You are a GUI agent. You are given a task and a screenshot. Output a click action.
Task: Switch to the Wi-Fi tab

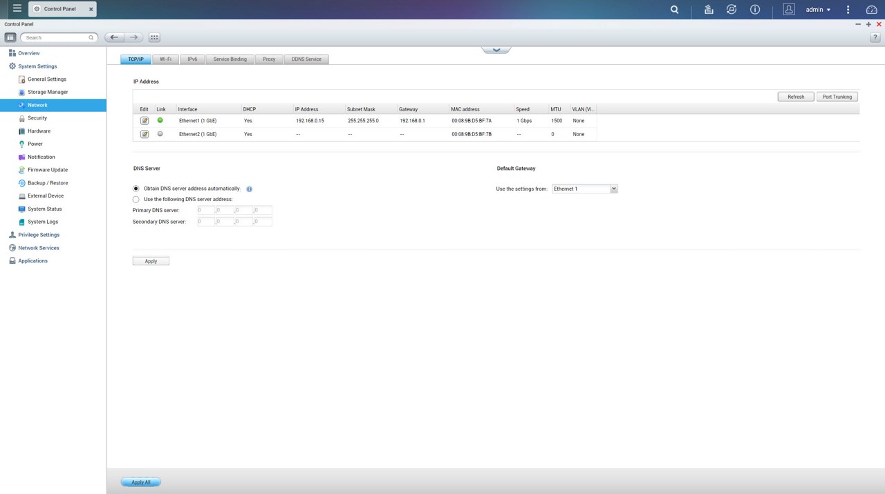pos(165,59)
